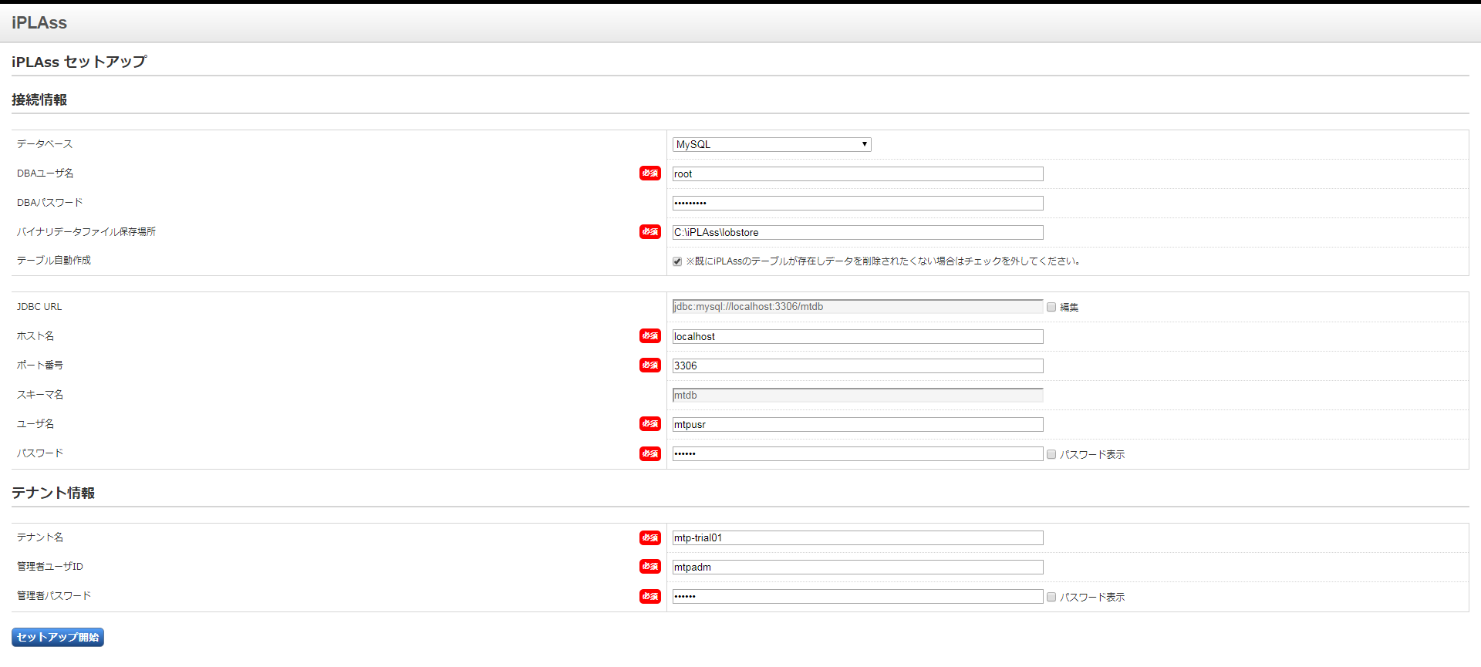
Task: Click the host name field containing localhost
Action: (x=858, y=337)
